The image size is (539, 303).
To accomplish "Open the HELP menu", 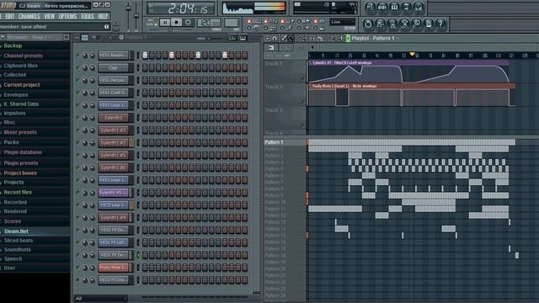I will click(x=103, y=16).
